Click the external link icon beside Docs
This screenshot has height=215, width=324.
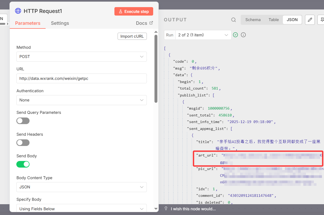pyautogui.click(x=151, y=23)
